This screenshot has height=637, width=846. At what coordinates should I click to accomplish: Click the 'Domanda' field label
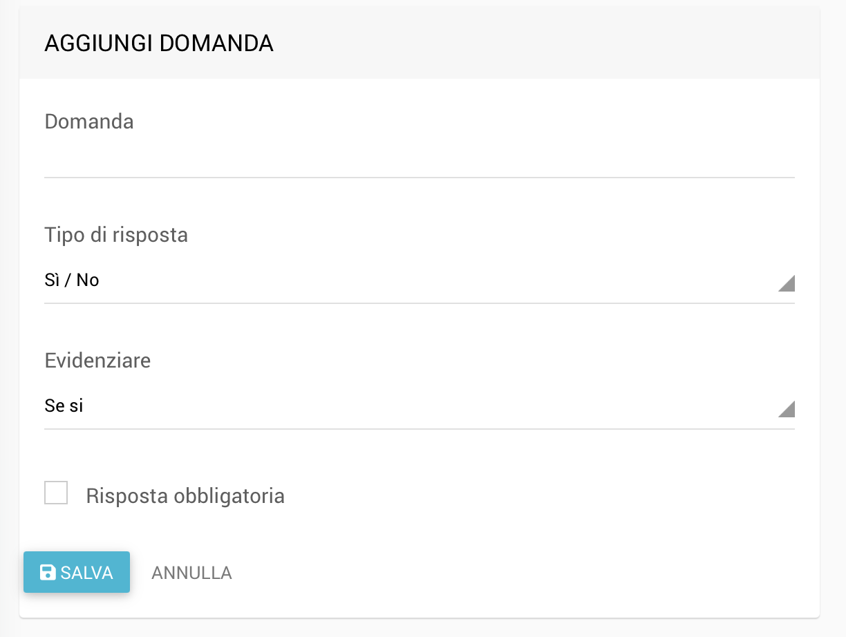tap(89, 122)
